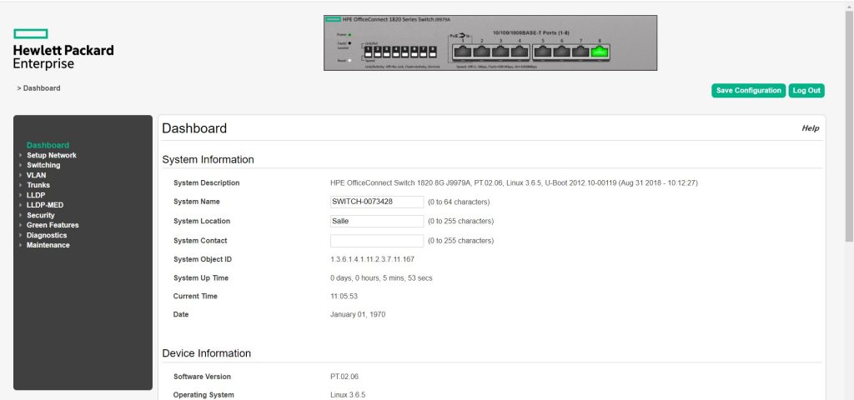The image size is (854, 400).
Task: Expand arrow beside Trunks
Action: click(21, 185)
